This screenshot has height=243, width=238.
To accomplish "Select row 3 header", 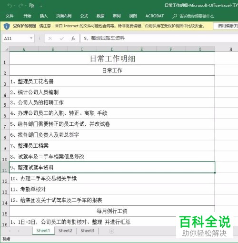I will [5, 81].
